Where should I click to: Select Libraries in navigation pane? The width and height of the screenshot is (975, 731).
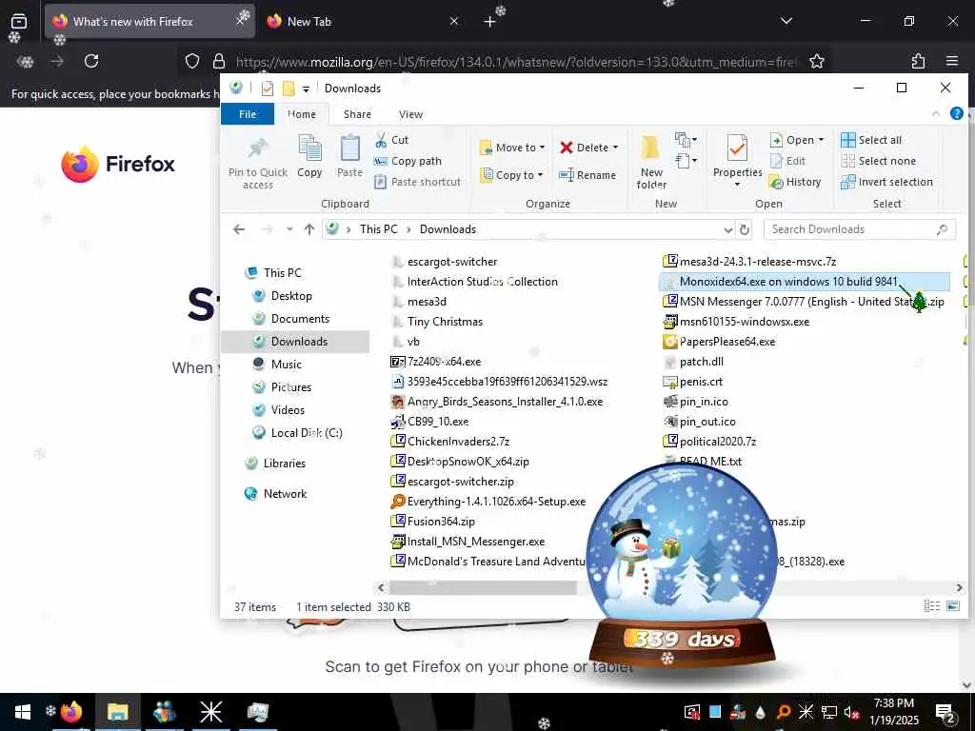tap(284, 464)
